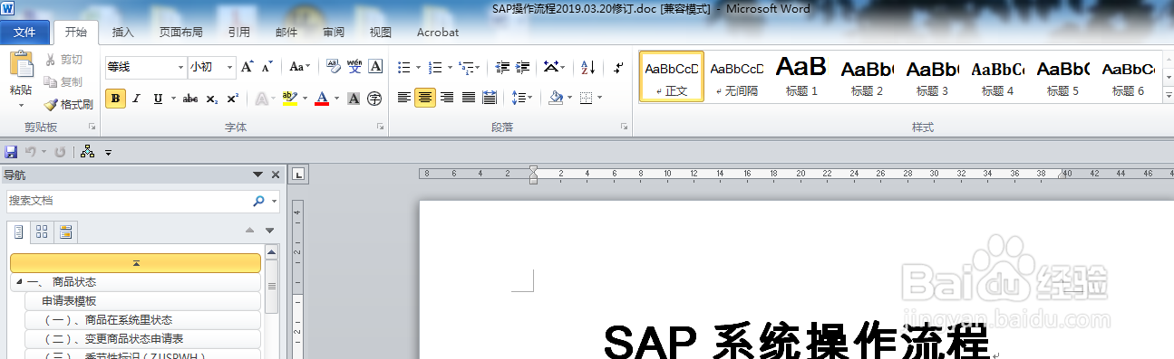Viewport: 1174px width, 359px height.
Task: Apply distributed alignment
Action: click(x=490, y=98)
